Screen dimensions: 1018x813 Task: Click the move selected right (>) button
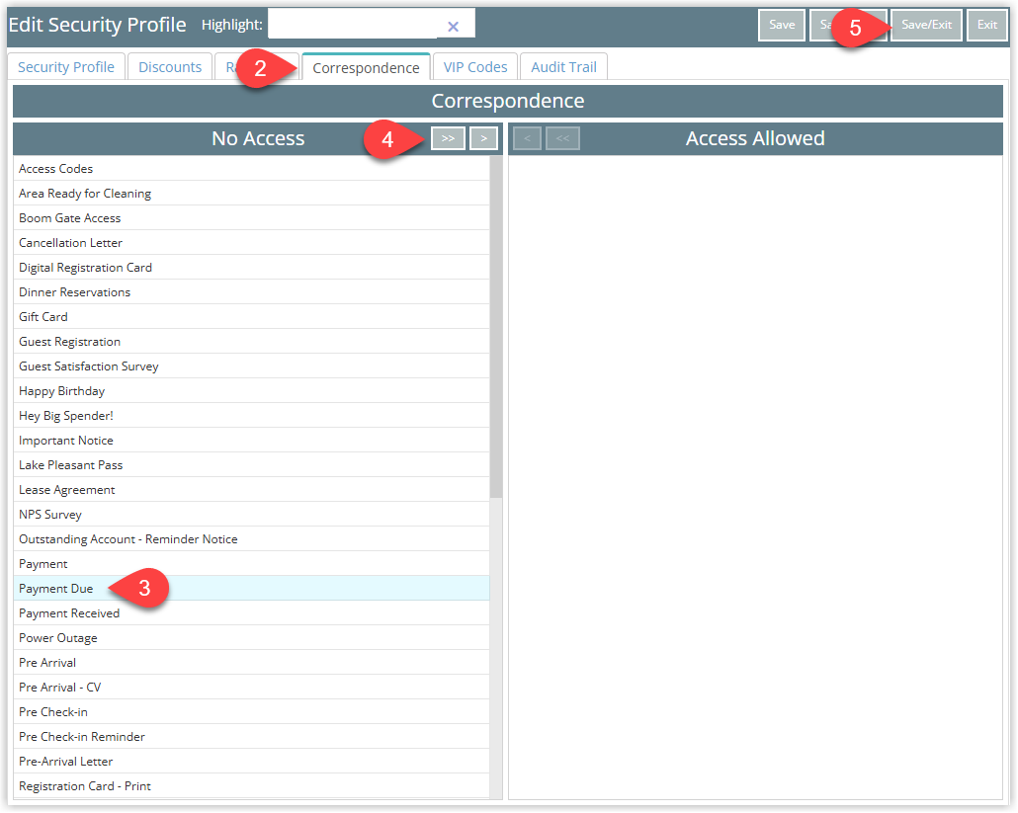[x=482, y=138]
